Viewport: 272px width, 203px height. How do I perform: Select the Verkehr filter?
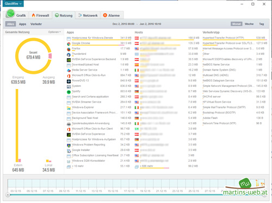click(36, 24)
